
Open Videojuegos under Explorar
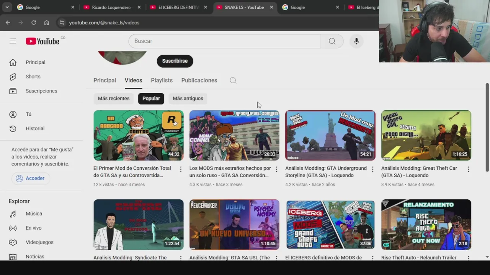(39, 242)
